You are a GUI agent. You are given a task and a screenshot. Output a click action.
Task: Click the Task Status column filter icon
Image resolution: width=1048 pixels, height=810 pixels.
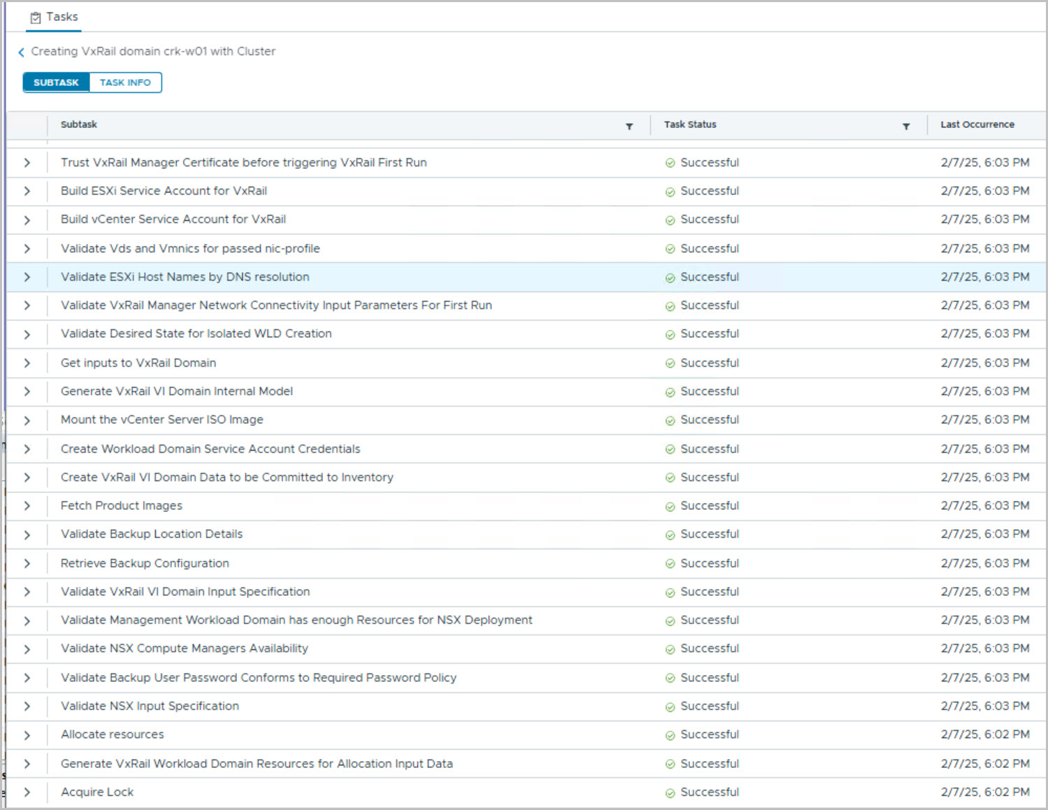(906, 127)
